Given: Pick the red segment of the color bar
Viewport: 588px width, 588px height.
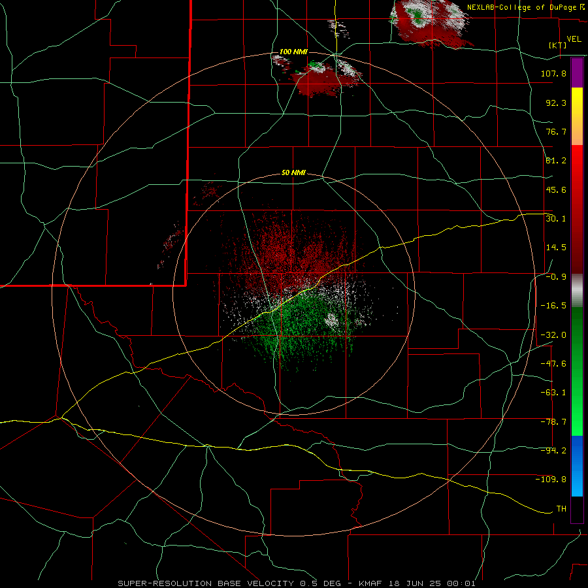Looking at the screenshot, I should click(x=577, y=209).
